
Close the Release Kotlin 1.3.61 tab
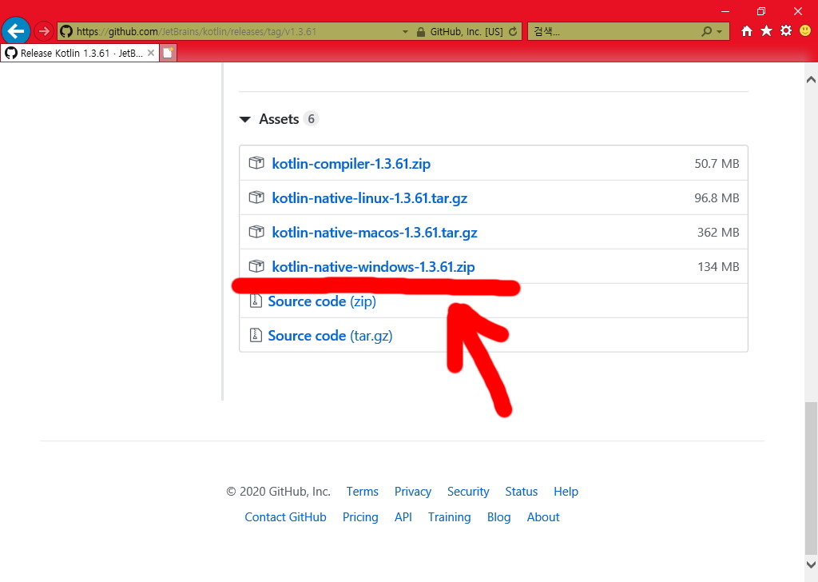pyautogui.click(x=151, y=53)
